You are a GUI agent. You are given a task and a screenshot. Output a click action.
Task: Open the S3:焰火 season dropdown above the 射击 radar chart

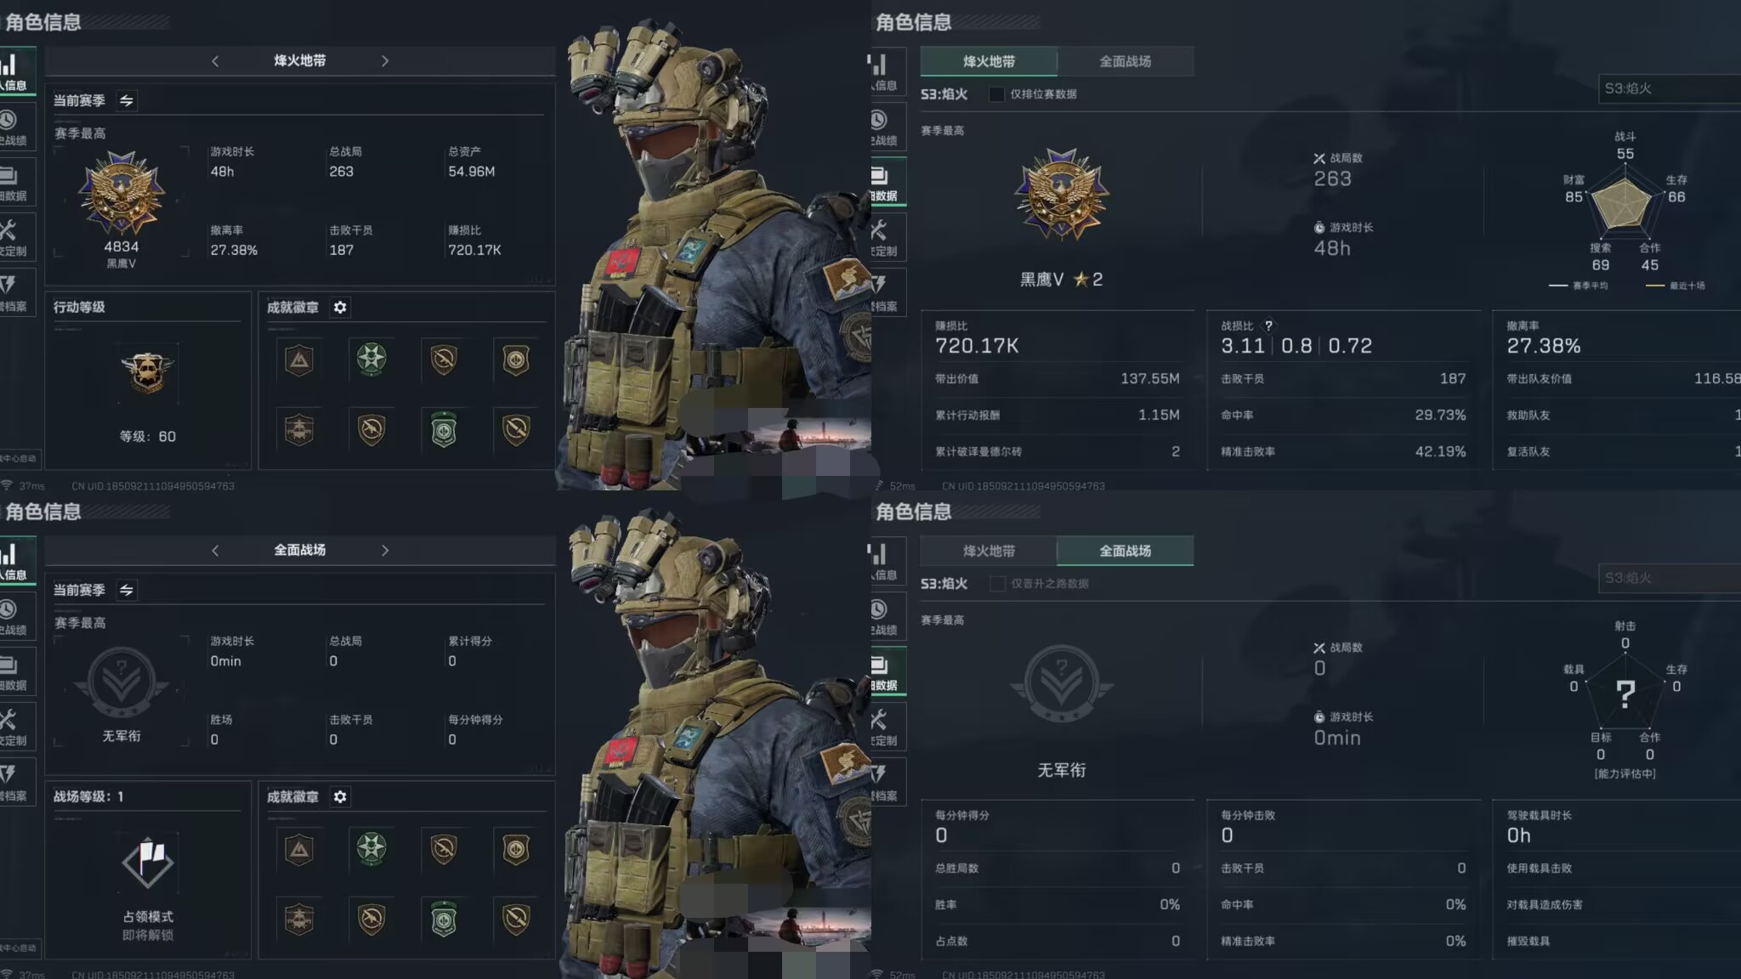1670,578
